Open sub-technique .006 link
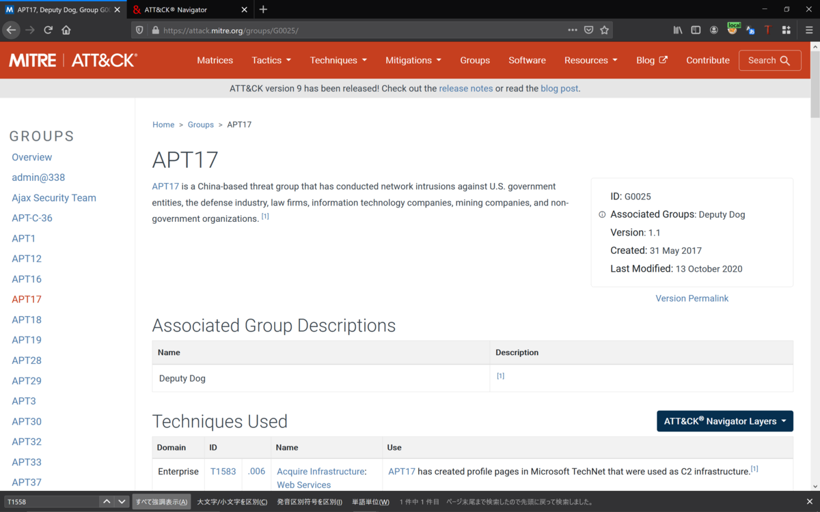 (x=257, y=472)
